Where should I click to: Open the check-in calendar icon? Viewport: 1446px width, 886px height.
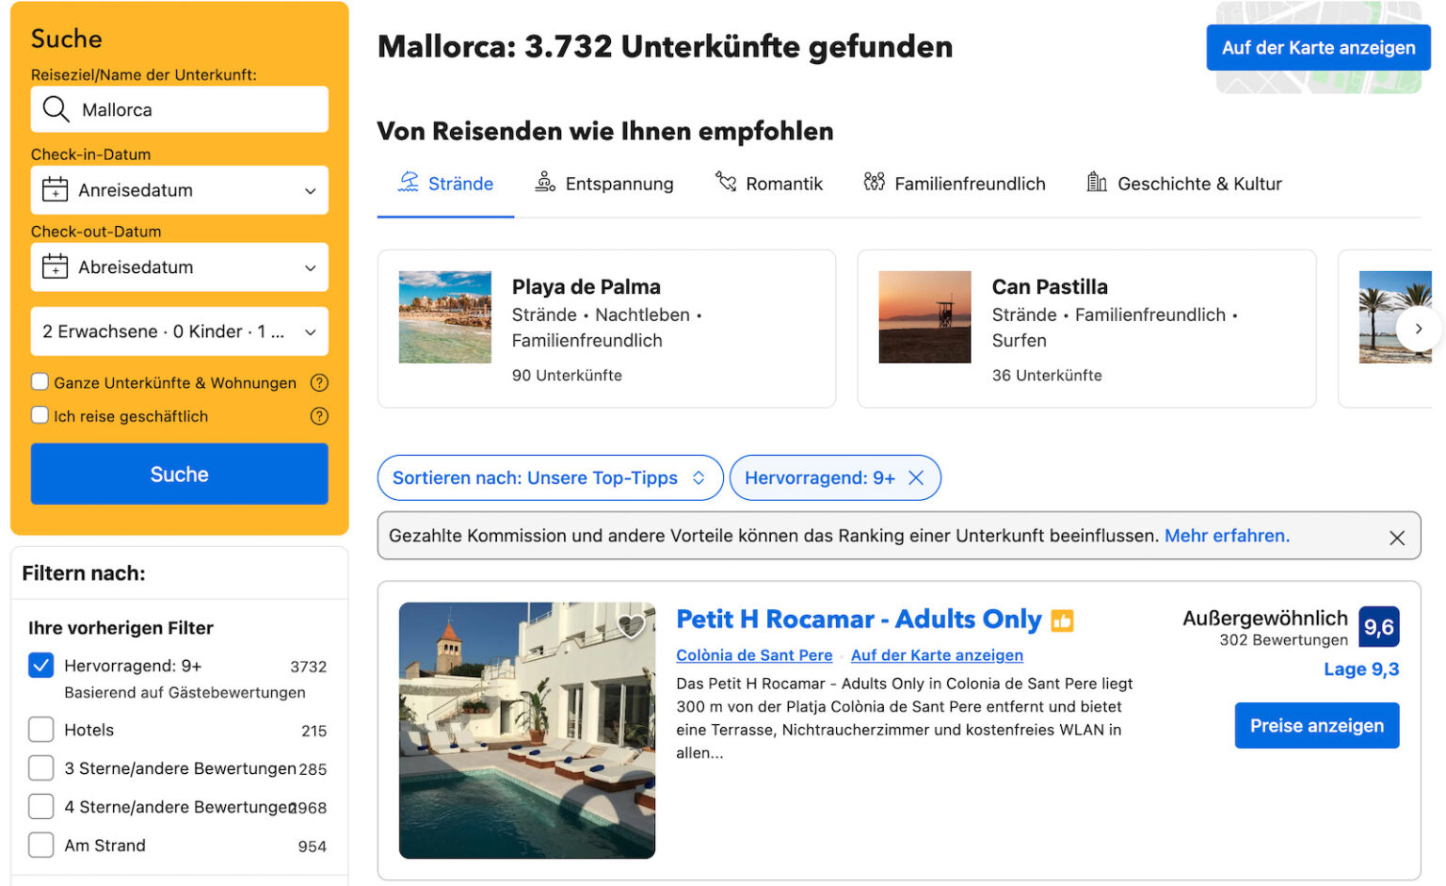[x=56, y=190]
